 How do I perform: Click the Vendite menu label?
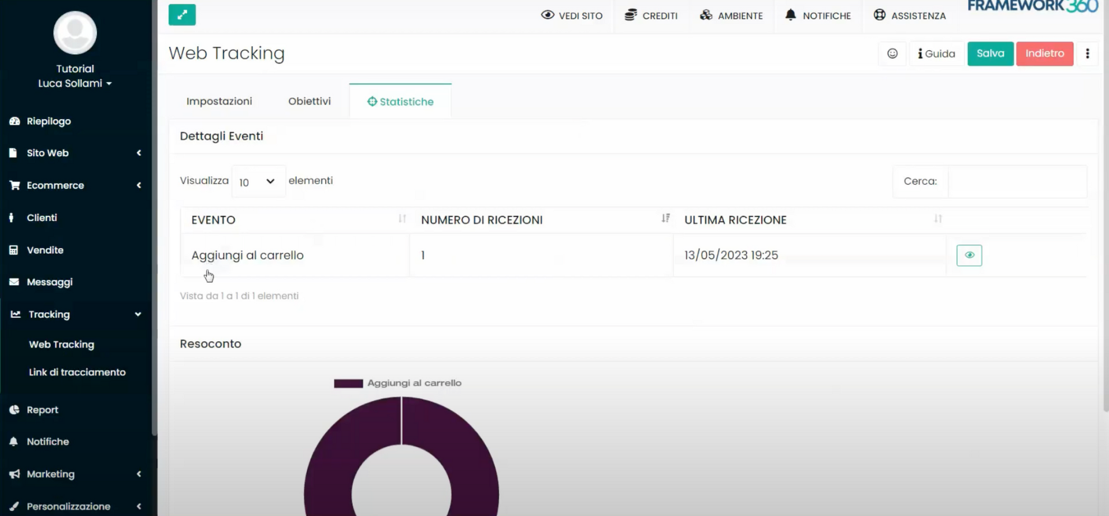point(45,250)
